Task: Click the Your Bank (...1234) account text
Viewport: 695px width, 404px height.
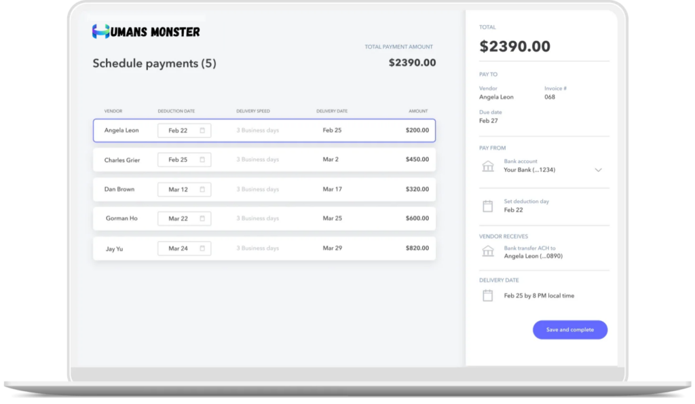Action: [529, 170]
